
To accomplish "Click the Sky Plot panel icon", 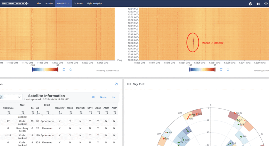I will click(129, 84).
